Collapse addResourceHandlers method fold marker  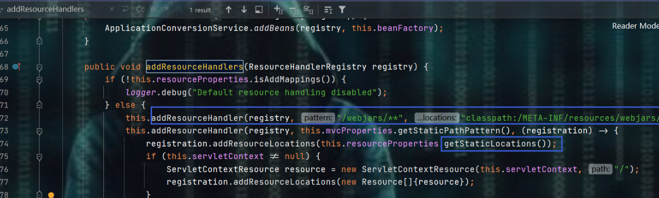(x=39, y=67)
